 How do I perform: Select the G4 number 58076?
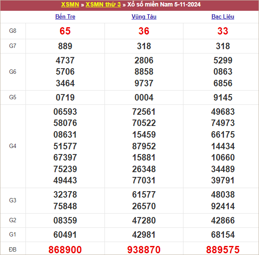coord(65,123)
